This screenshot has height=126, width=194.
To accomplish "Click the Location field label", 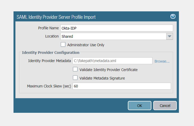I will pyautogui.click(x=52, y=36).
